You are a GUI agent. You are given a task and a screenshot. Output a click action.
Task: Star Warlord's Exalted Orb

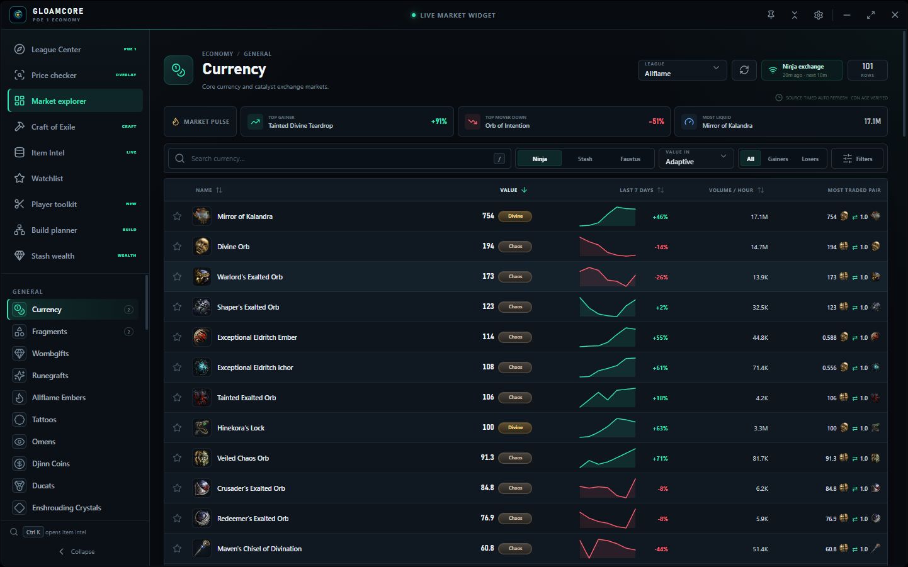pos(177,277)
